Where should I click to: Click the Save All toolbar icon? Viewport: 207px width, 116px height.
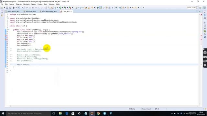click(x=10, y=8)
